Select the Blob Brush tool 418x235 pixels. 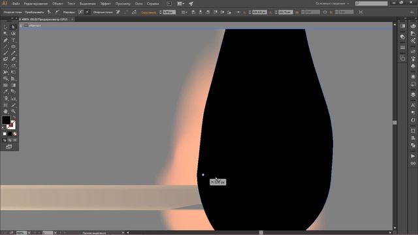pos(6,59)
